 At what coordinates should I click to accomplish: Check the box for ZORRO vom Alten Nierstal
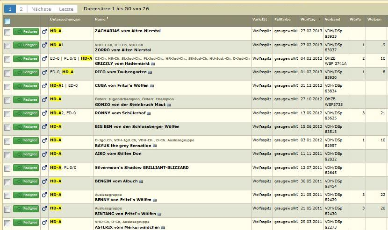7,46
